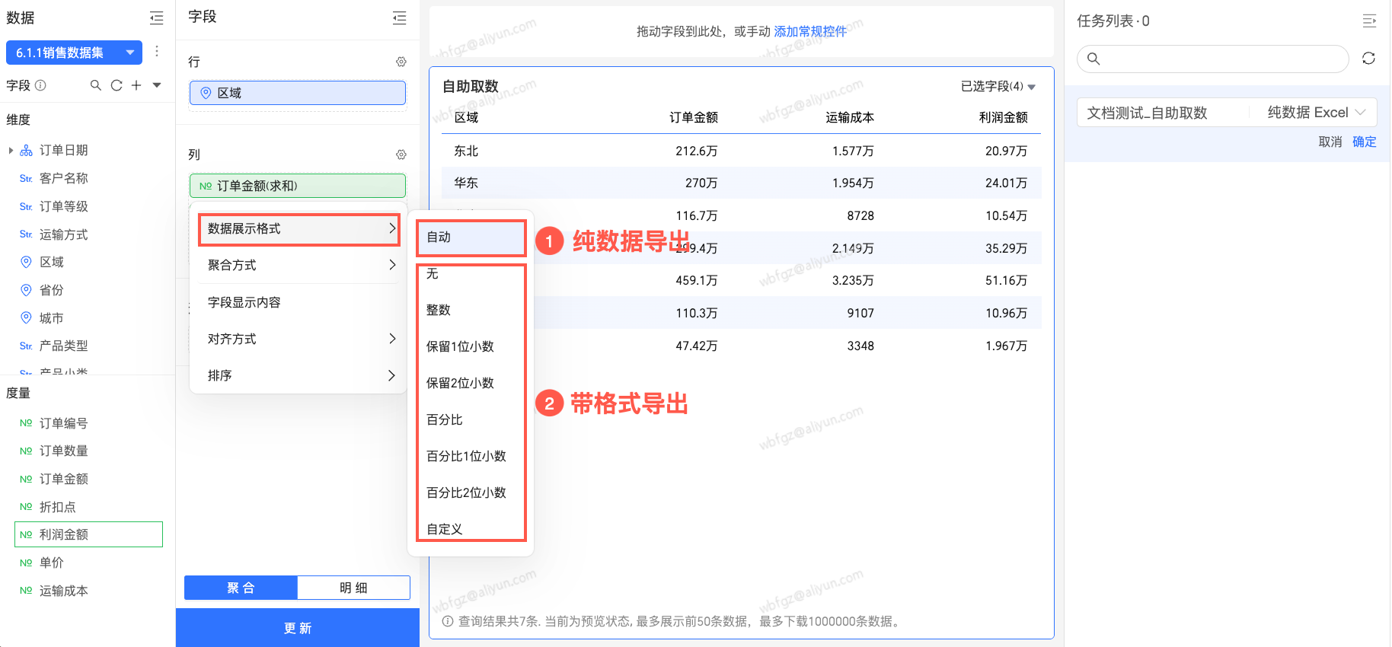
Task: Switch to 聚合 mode
Action: pyautogui.click(x=241, y=588)
